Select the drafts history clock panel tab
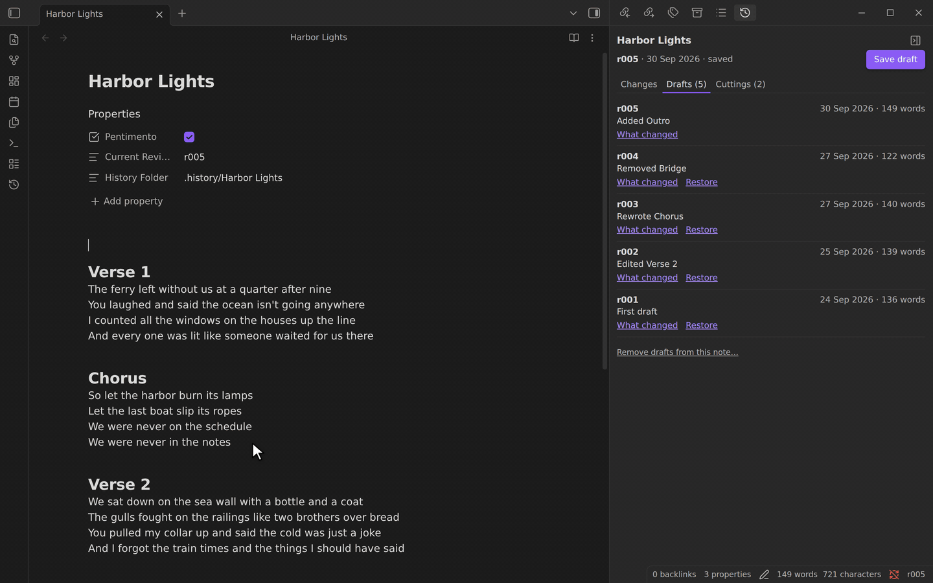This screenshot has width=933, height=583. (745, 12)
